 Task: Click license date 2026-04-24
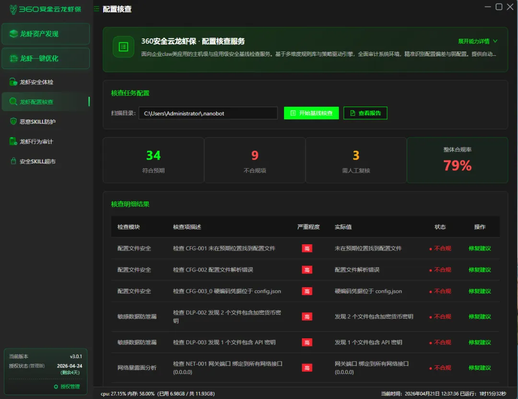70,366
